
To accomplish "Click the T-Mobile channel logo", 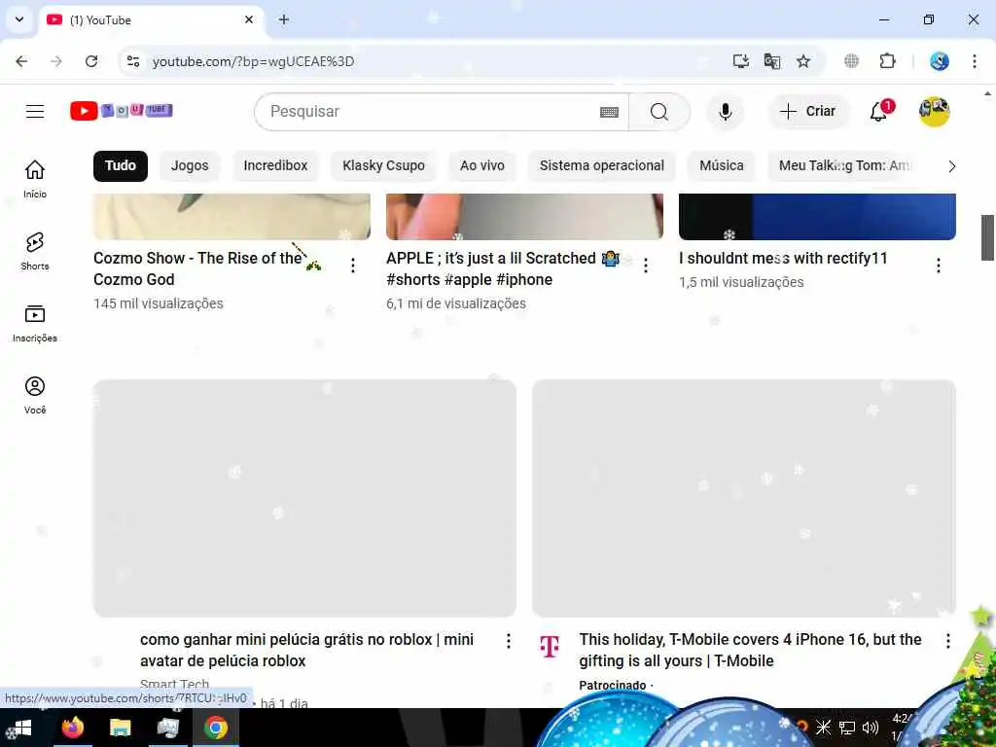I will 550,646.
